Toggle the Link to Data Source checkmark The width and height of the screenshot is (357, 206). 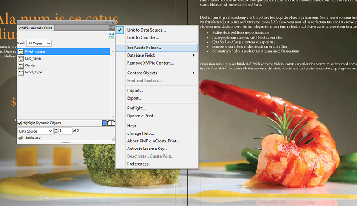pyautogui.click(x=120, y=30)
